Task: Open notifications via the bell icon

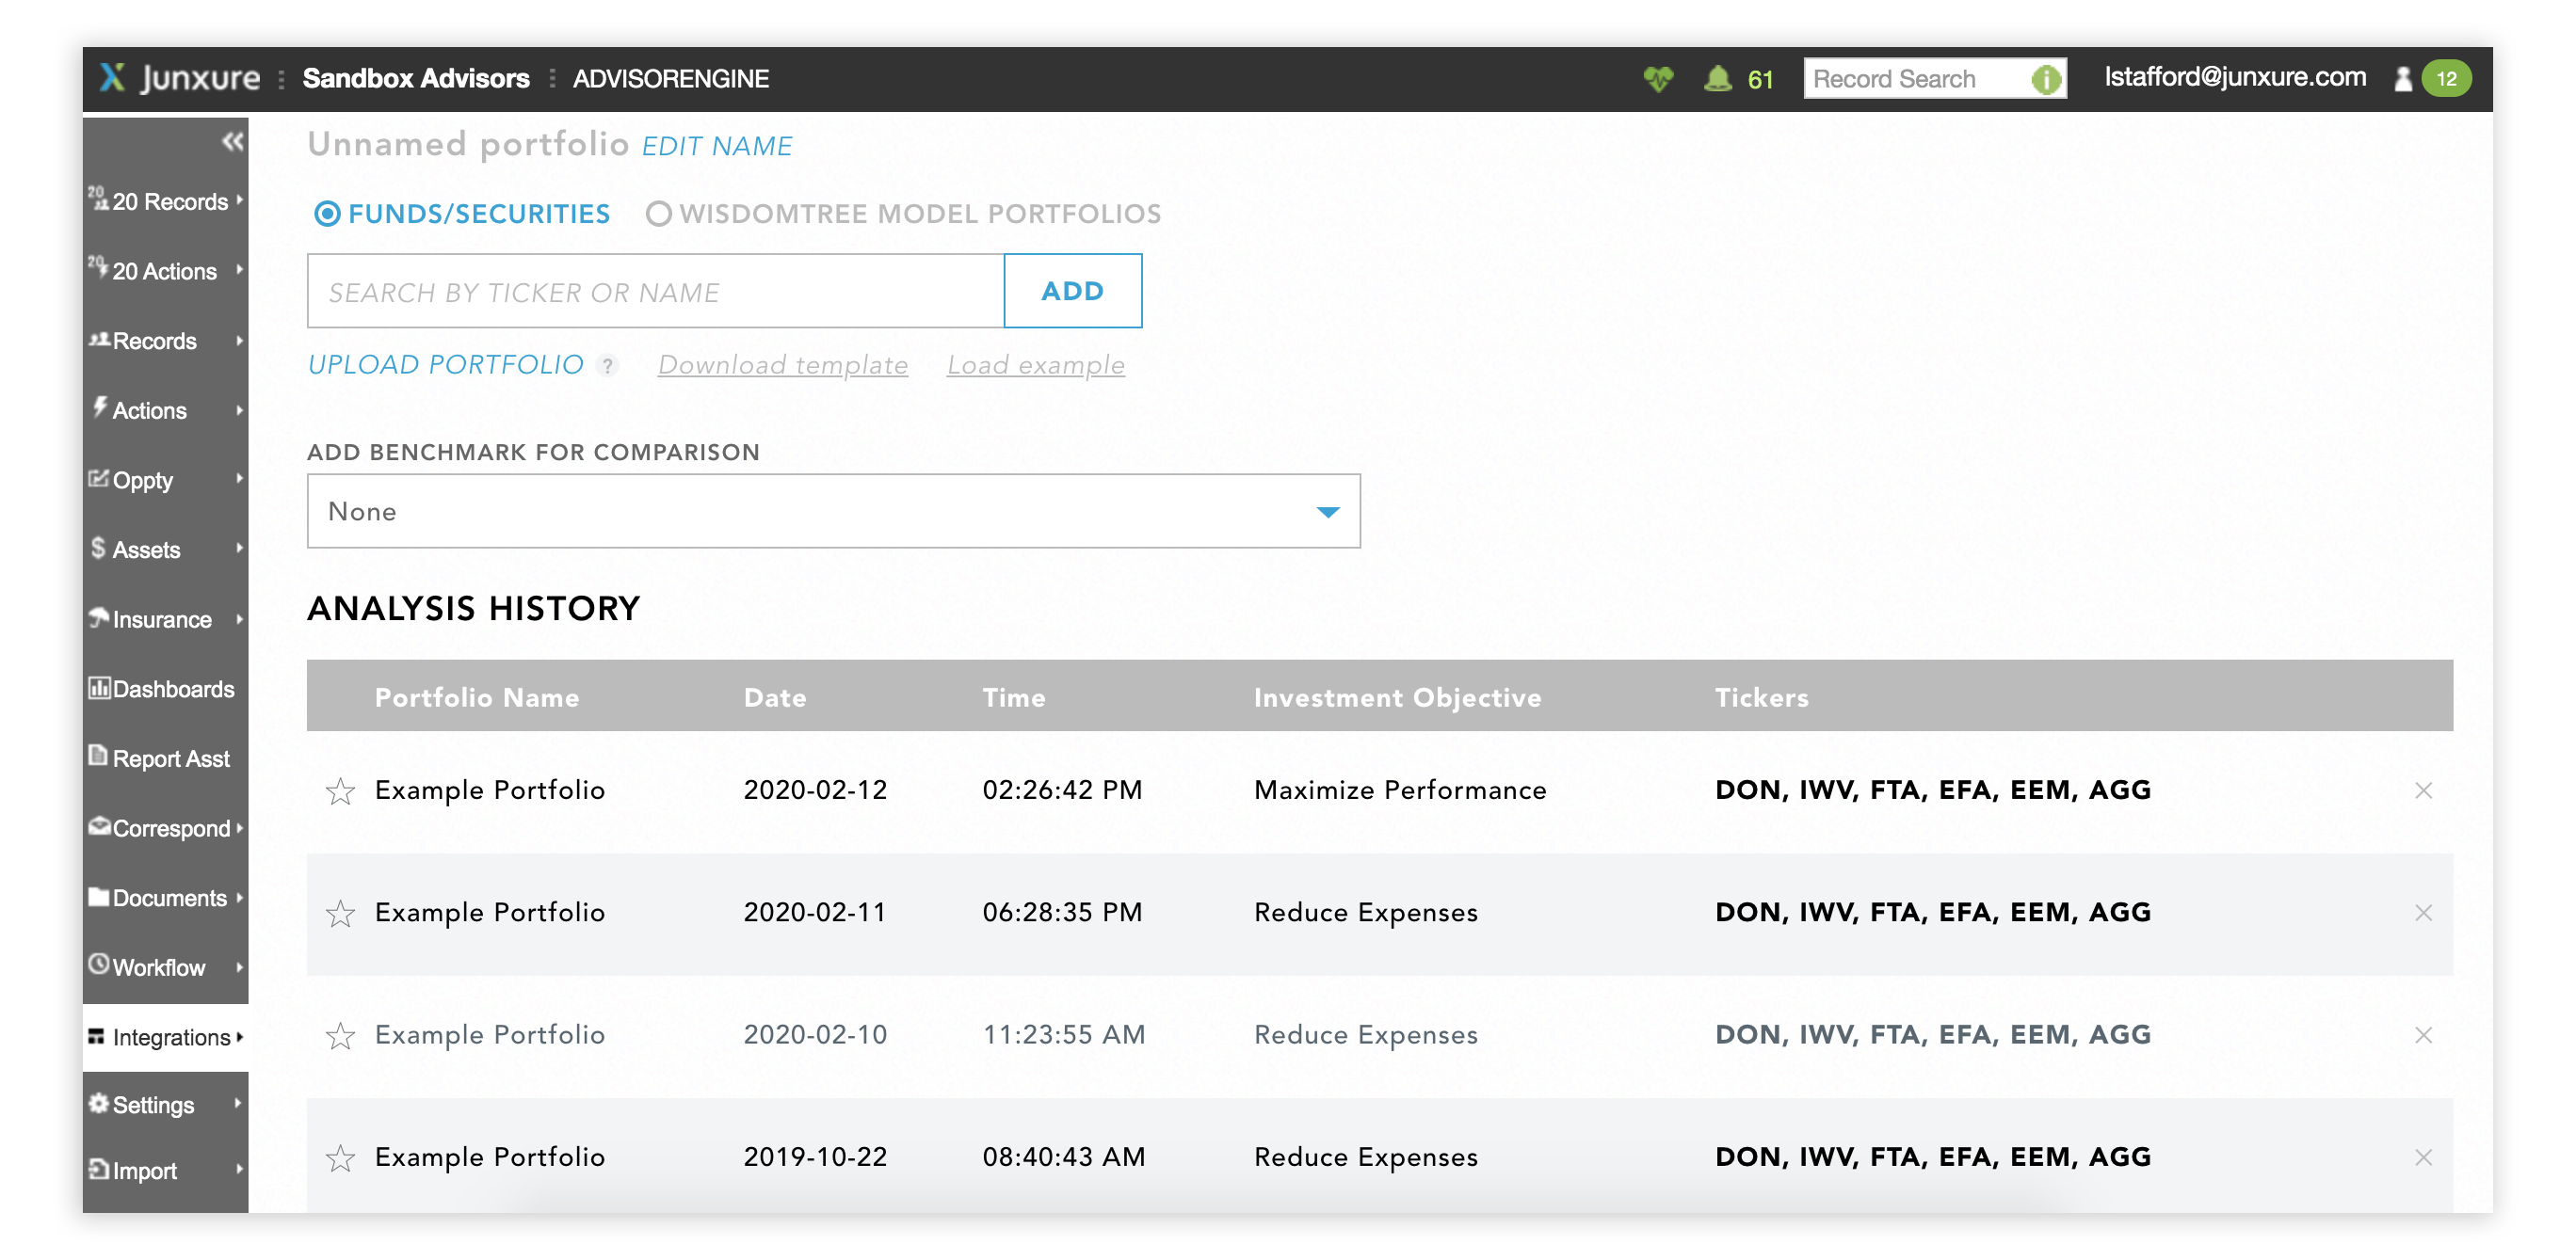Action: tap(1719, 77)
